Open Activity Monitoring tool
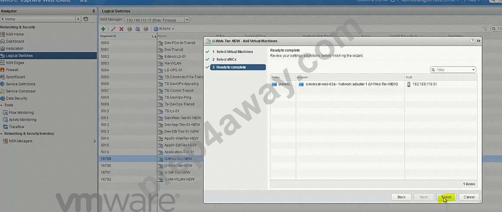 22,120
